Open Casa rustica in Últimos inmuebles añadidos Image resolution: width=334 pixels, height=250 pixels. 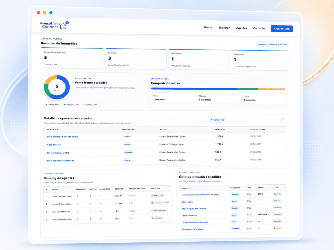[188, 202]
